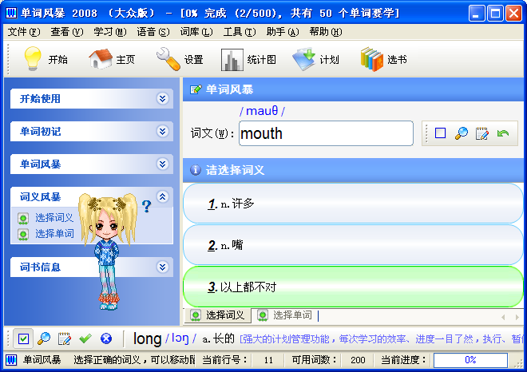Expand the 单词初记 sidebar panel

pyautogui.click(x=163, y=132)
